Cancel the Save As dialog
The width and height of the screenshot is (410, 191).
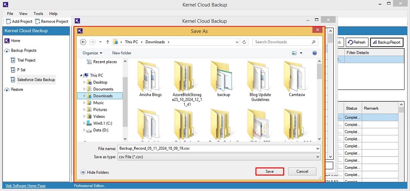point(302,171)
